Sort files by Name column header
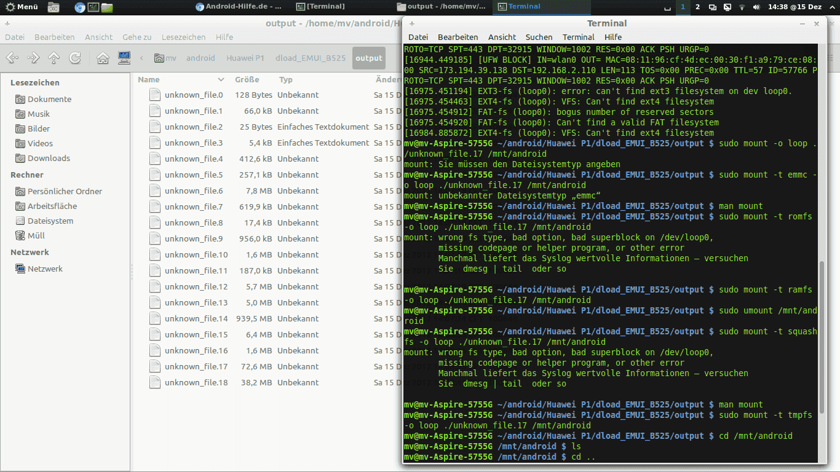 [181, 79]
